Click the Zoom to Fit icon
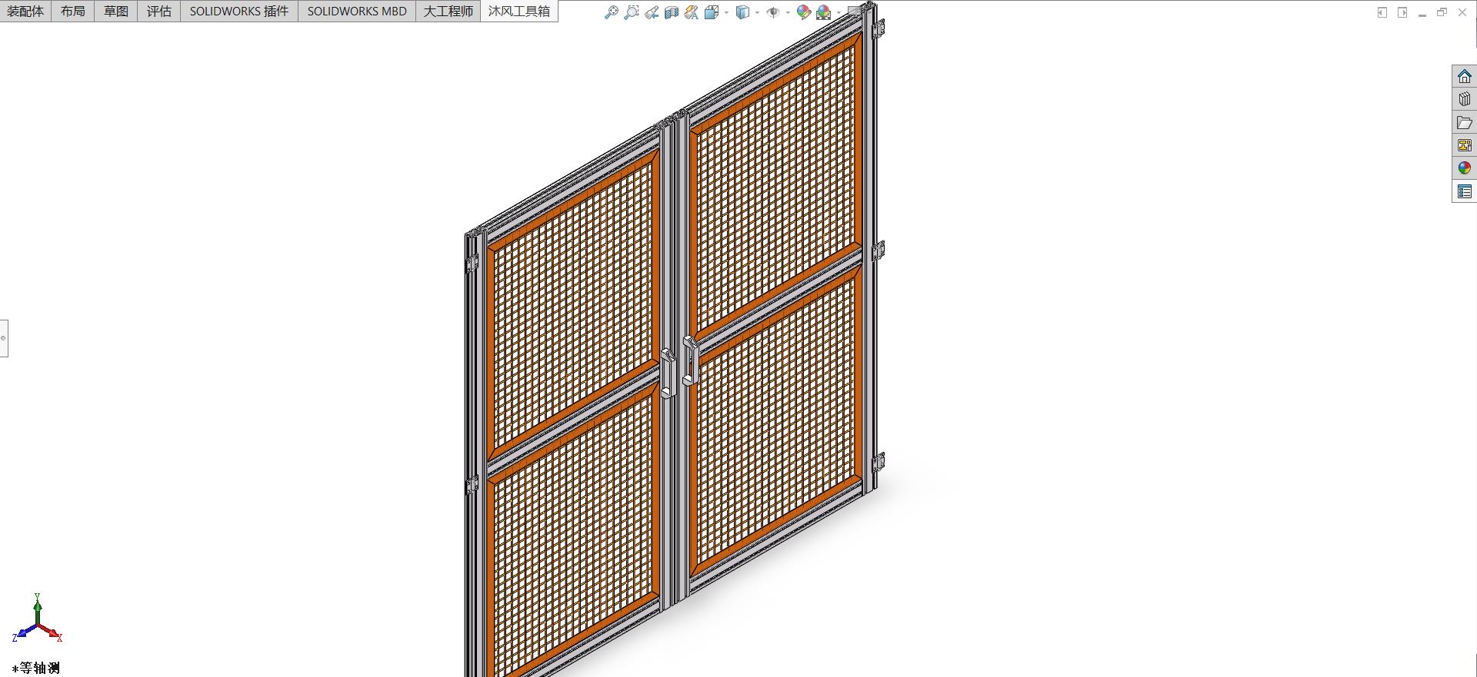 pos(612,12)
